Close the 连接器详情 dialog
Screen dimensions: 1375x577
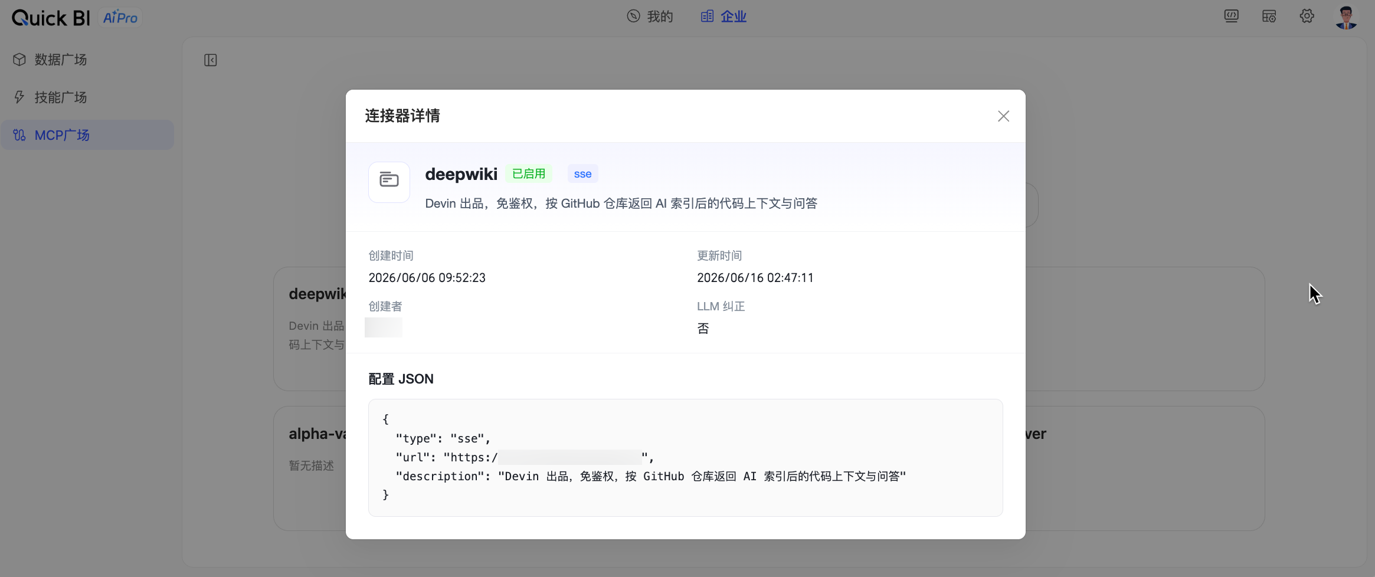tap(1003, 116)
